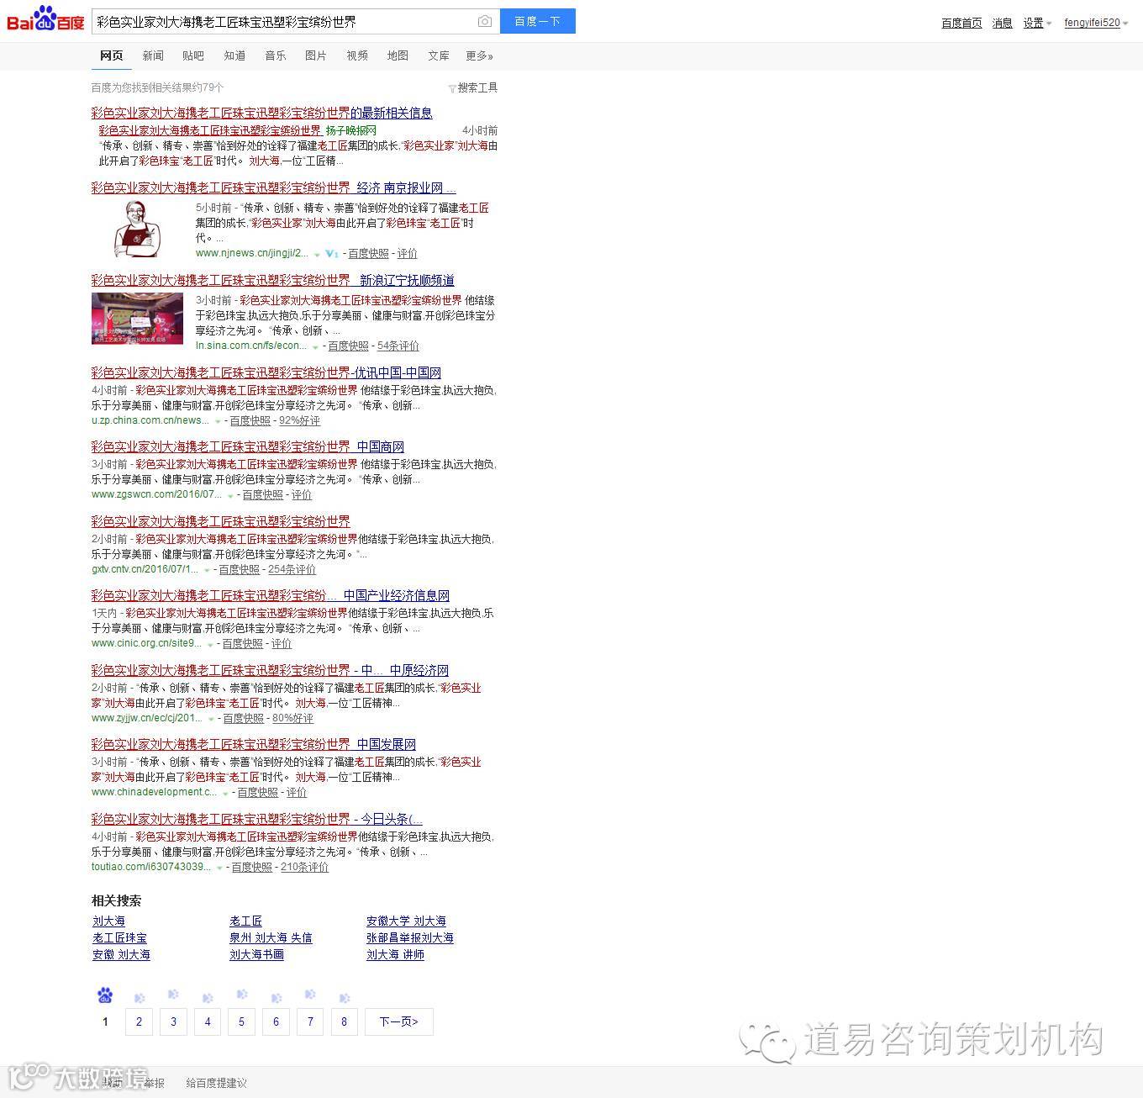
Task: Expand dropdown arrow beside www.zyjjw.cn URL
Action: 211,719
